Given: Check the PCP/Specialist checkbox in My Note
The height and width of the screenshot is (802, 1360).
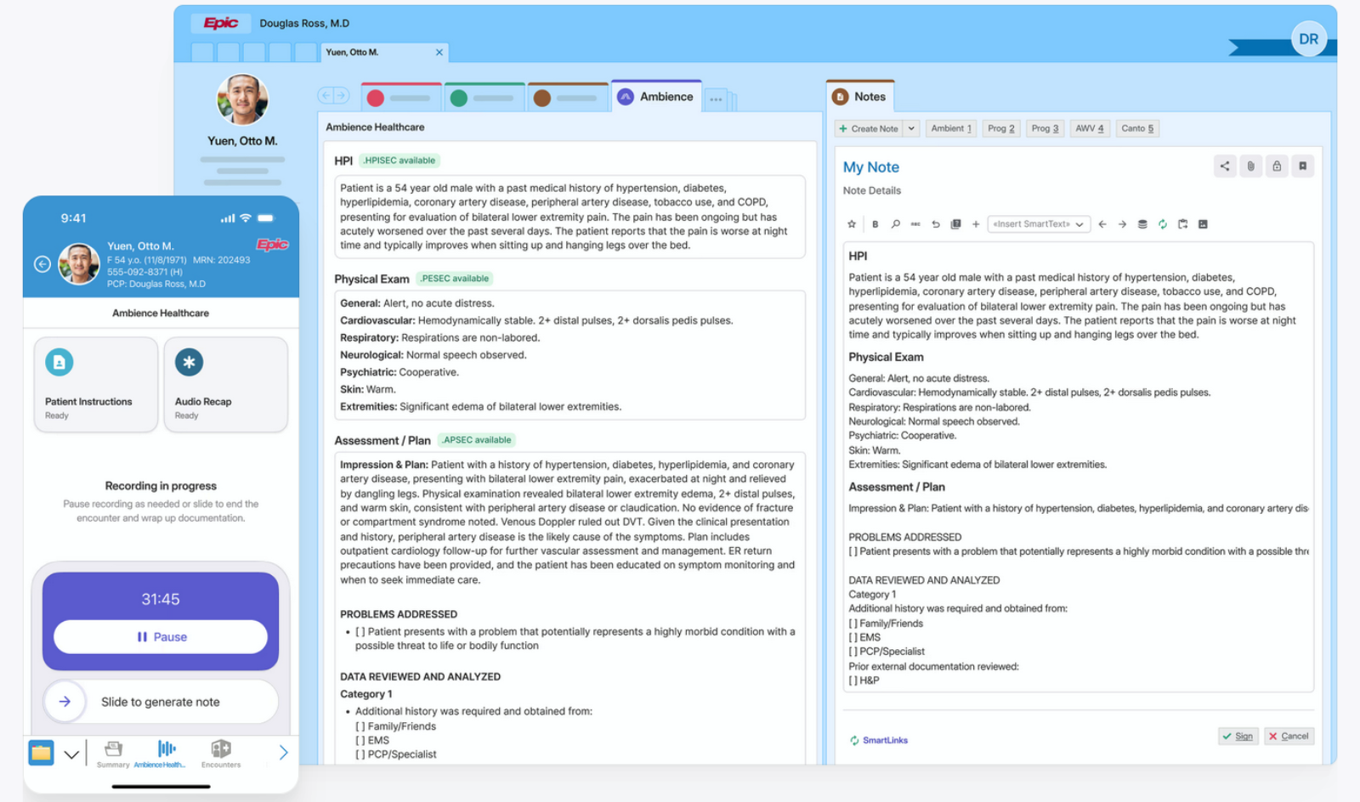Looking at the screenshot, I should pos(853,652).
